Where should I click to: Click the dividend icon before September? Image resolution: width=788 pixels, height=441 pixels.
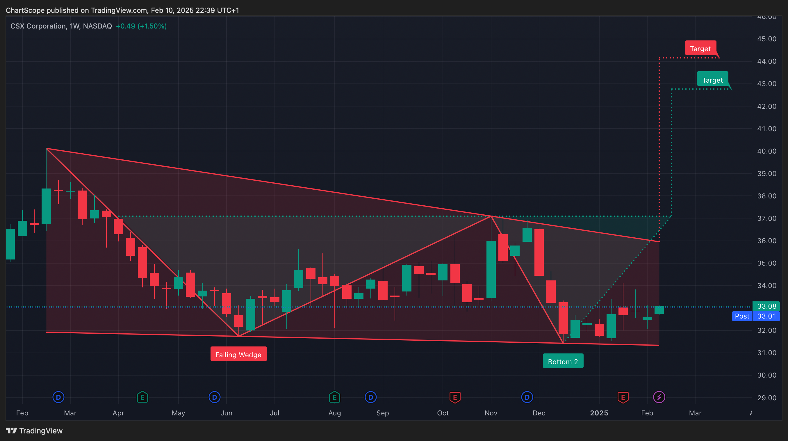370,397
